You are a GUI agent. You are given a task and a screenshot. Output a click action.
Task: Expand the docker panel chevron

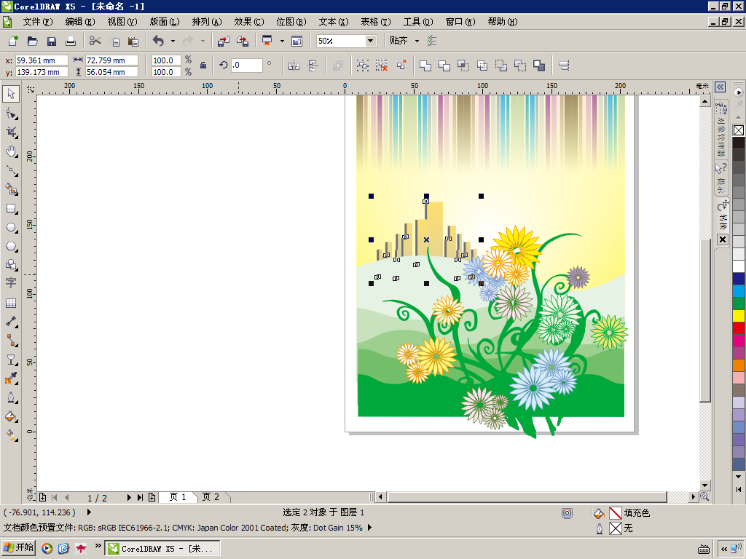point(721,87)
